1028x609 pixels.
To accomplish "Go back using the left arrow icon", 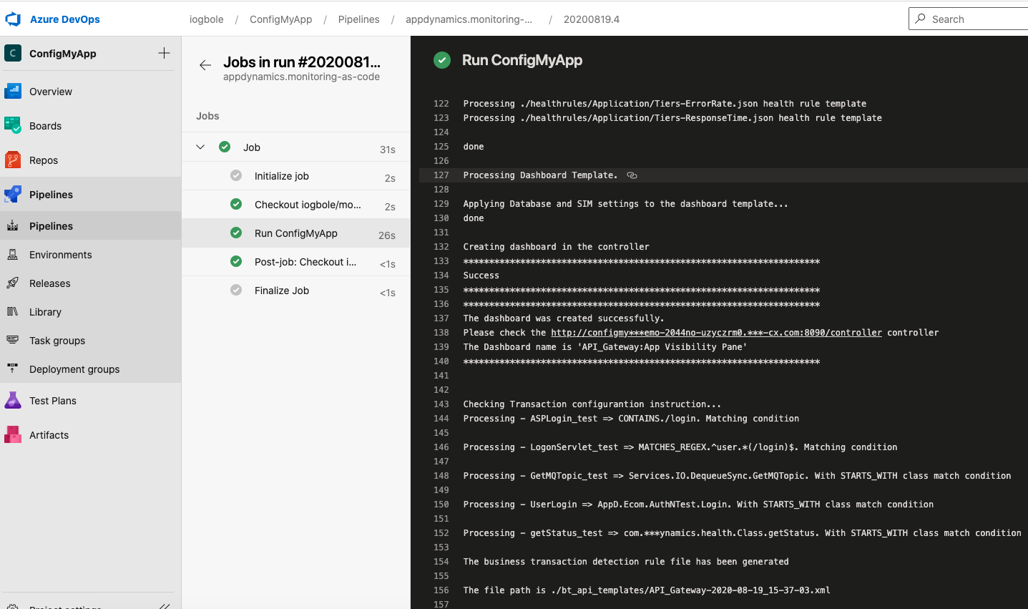I will click(x=205, y=65).
